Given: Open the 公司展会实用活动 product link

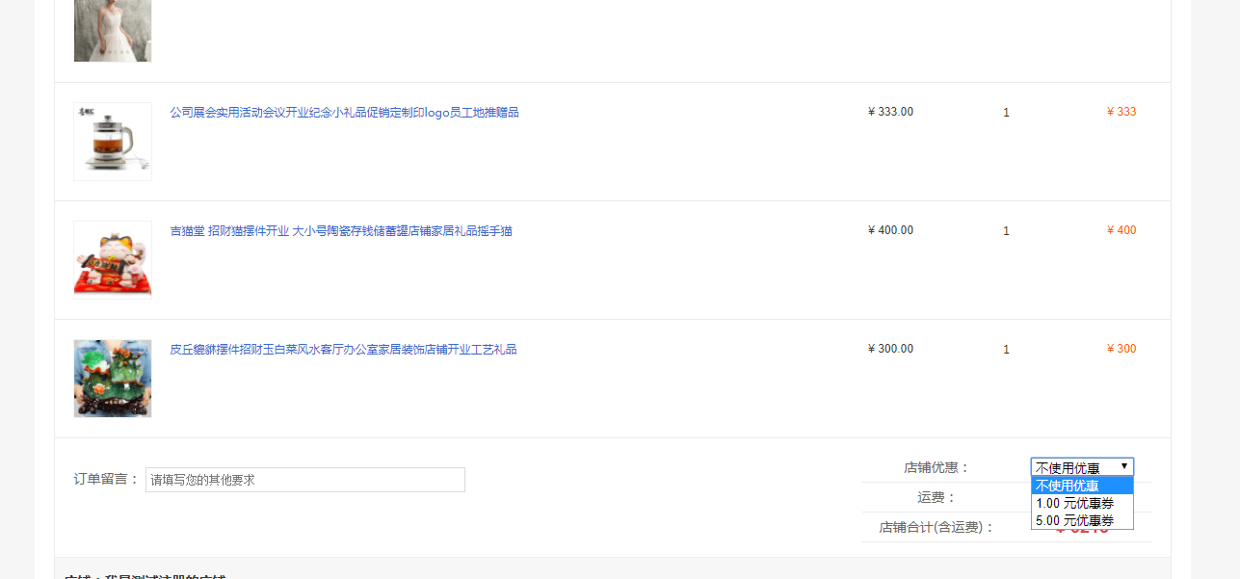Looking at the screenshot, I should (344, 113).
